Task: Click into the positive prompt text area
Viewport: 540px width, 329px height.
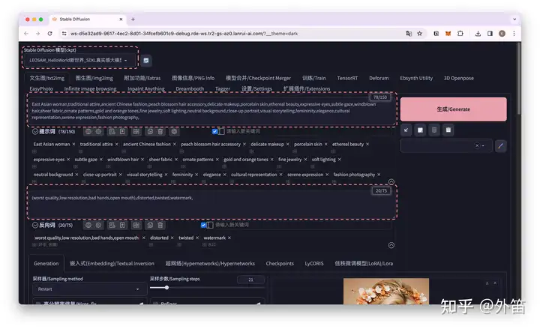Action: point(211,110)
